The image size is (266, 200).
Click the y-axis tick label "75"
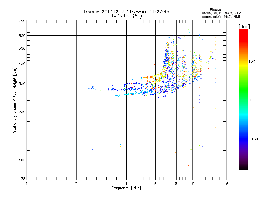(23, 179)
